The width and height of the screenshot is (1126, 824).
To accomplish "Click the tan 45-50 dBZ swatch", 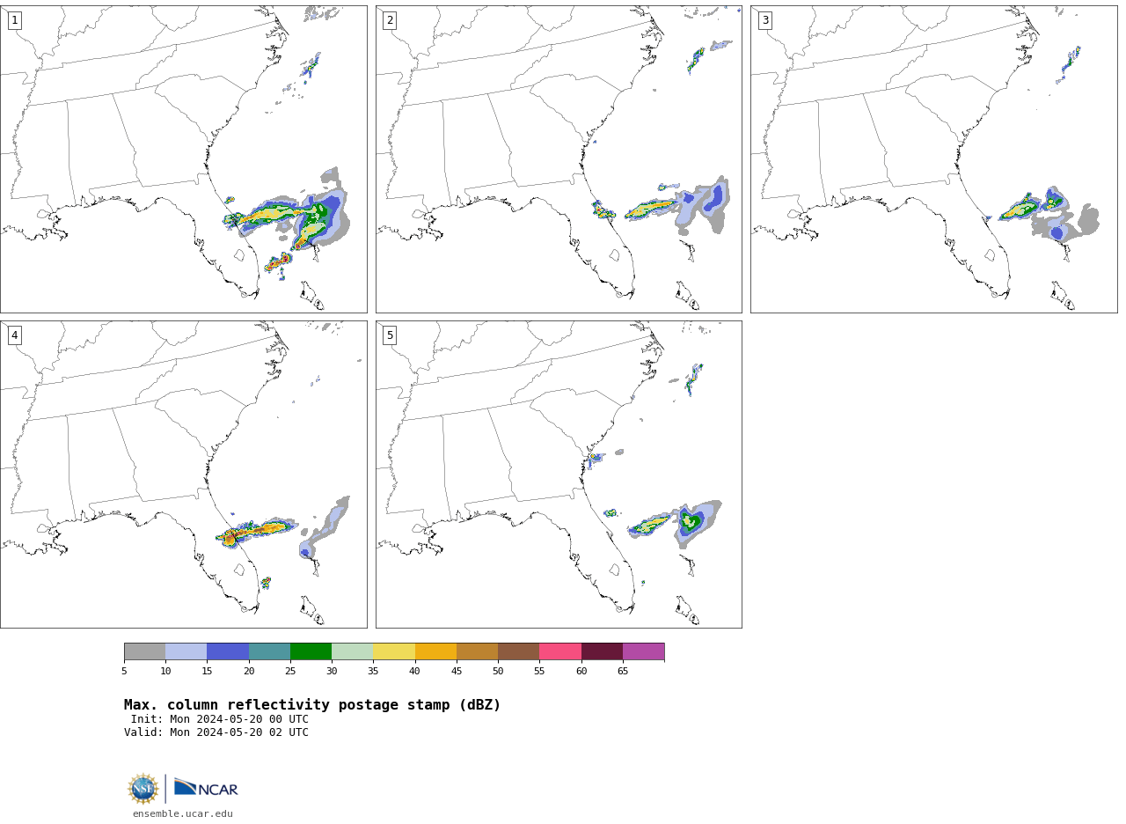I will pyautogui.click(x=477, y=651).
